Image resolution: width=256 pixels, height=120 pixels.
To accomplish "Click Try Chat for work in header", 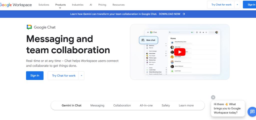I will click(221, 4).
